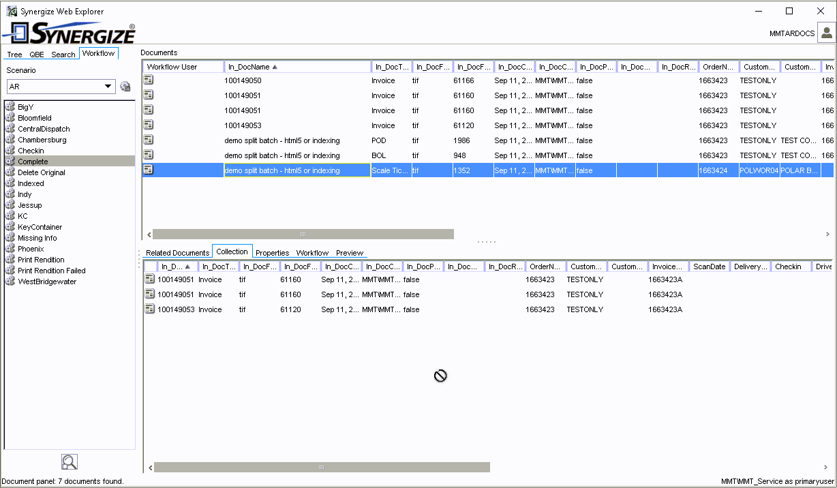The image size is (837, 488).
Task: Select the Checkin workflow queue icon
Action: pyautogui.click(x=10, y=151)
